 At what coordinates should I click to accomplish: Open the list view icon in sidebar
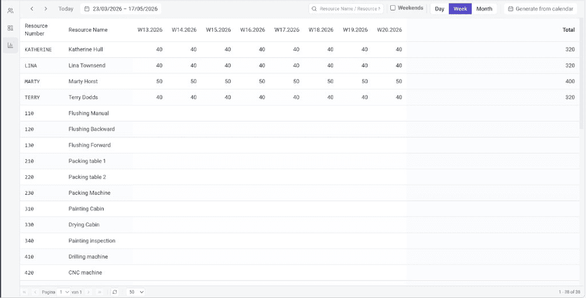click(10, 28)
